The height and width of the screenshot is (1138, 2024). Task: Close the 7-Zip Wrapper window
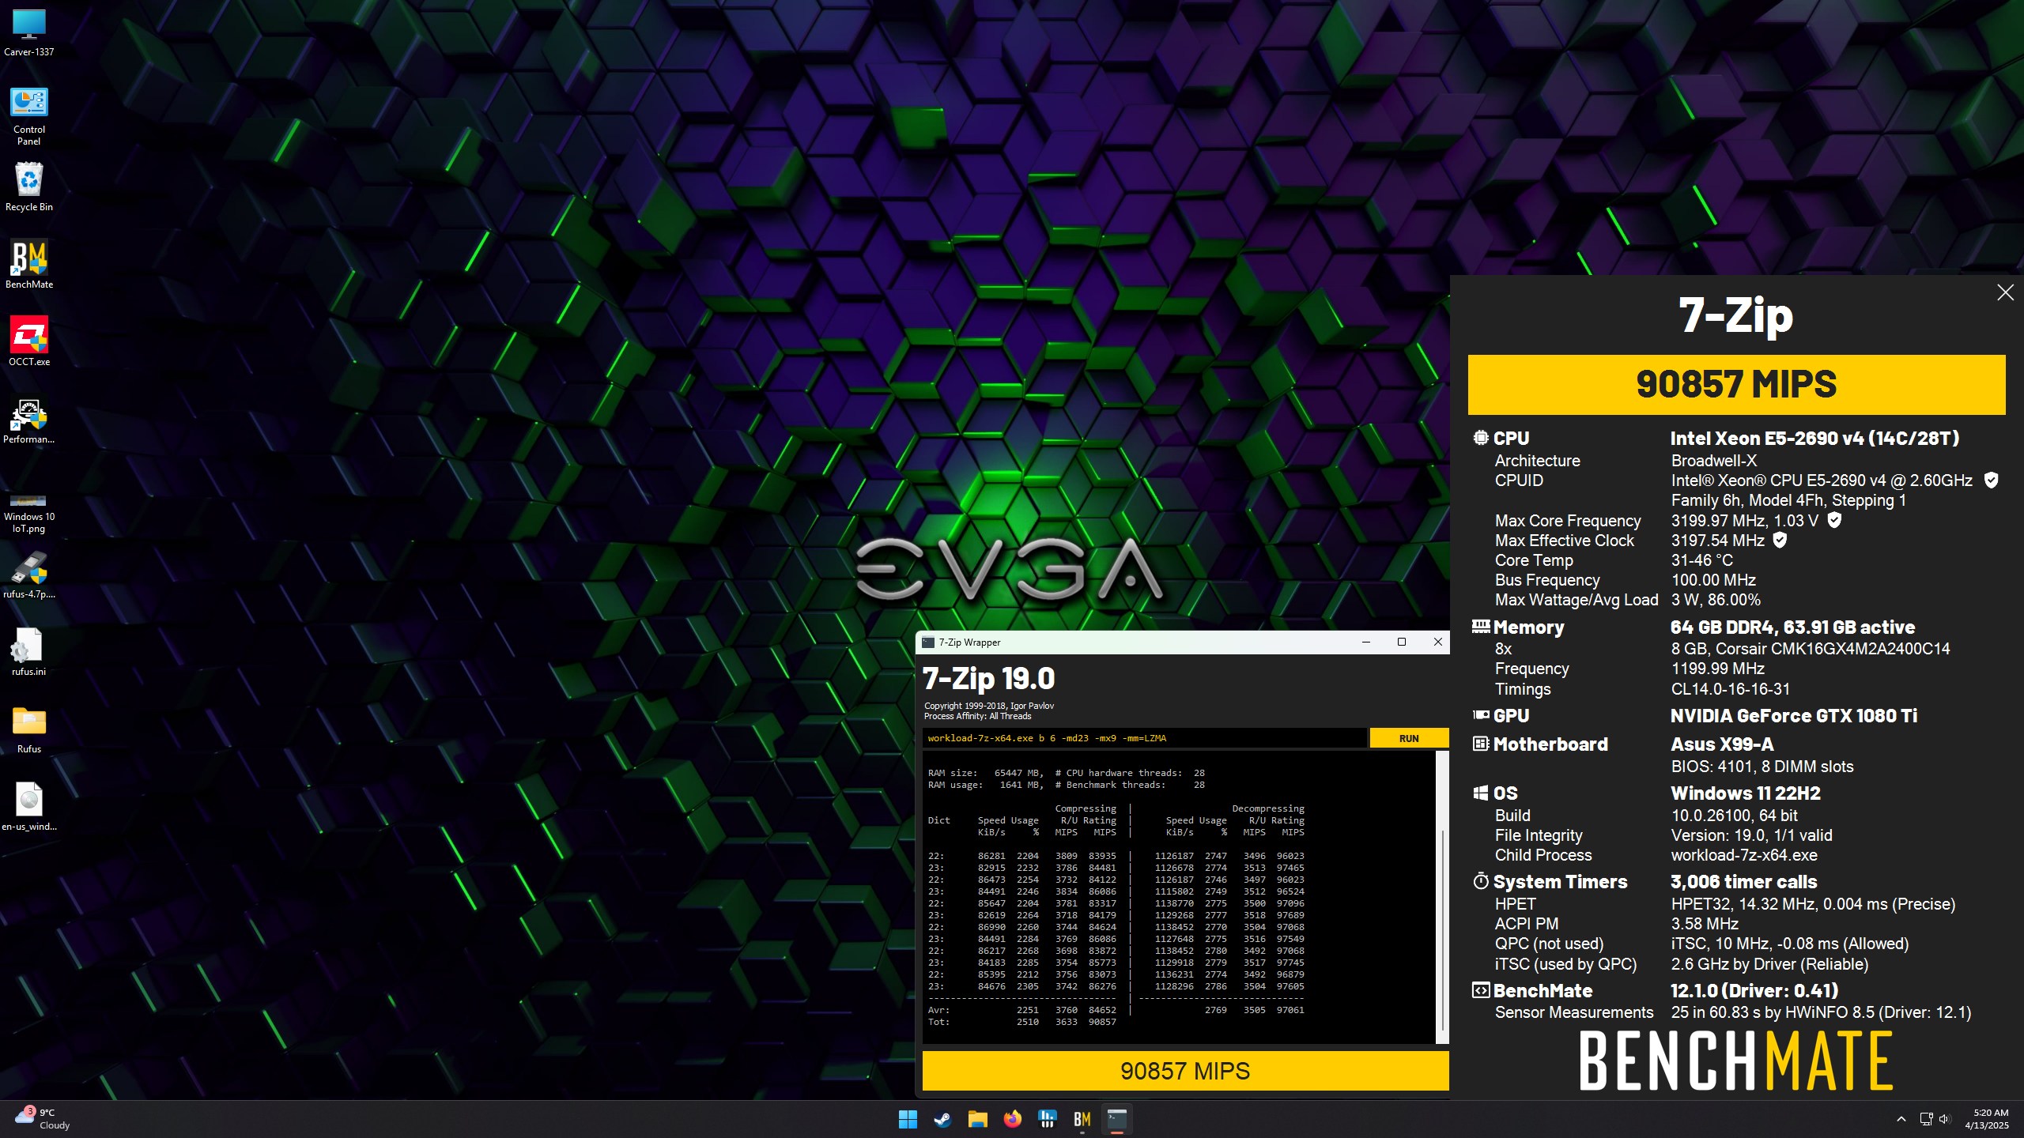(x=1437, y=642)
